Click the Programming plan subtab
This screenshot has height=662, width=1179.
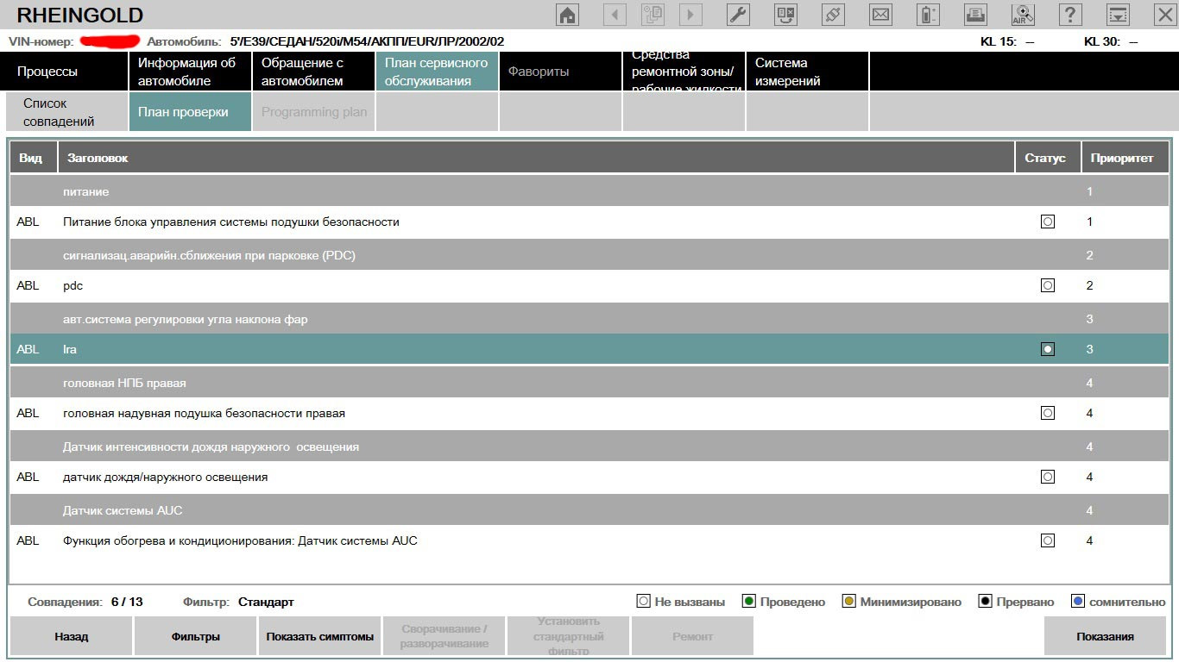coord(313,112)
